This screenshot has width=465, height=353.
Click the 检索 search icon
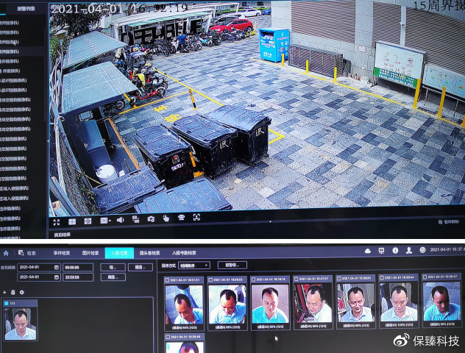[21, 253]
